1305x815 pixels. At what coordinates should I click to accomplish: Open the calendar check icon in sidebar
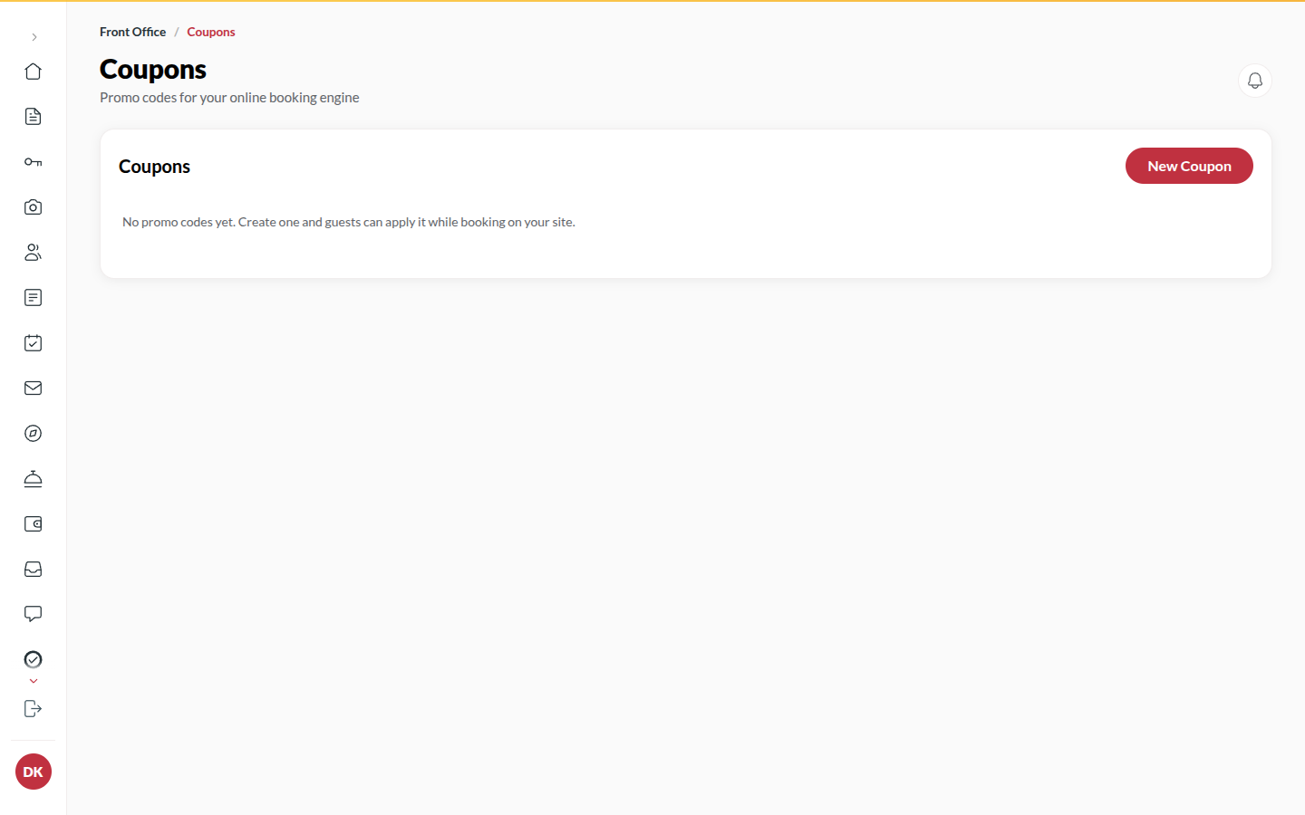(x=34, y=343)
